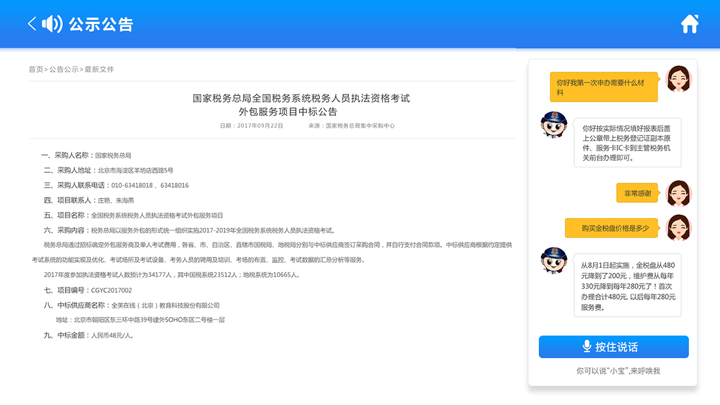
Task: Select the chat bubble 非常感谢
Action: [637, 193]
